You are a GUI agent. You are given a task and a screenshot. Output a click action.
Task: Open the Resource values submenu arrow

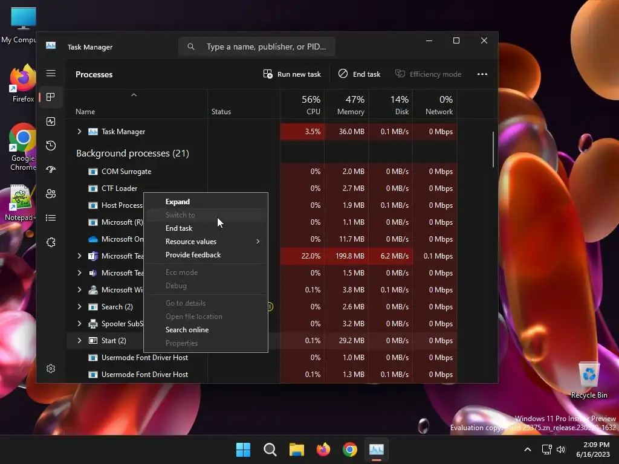(258, 242)
